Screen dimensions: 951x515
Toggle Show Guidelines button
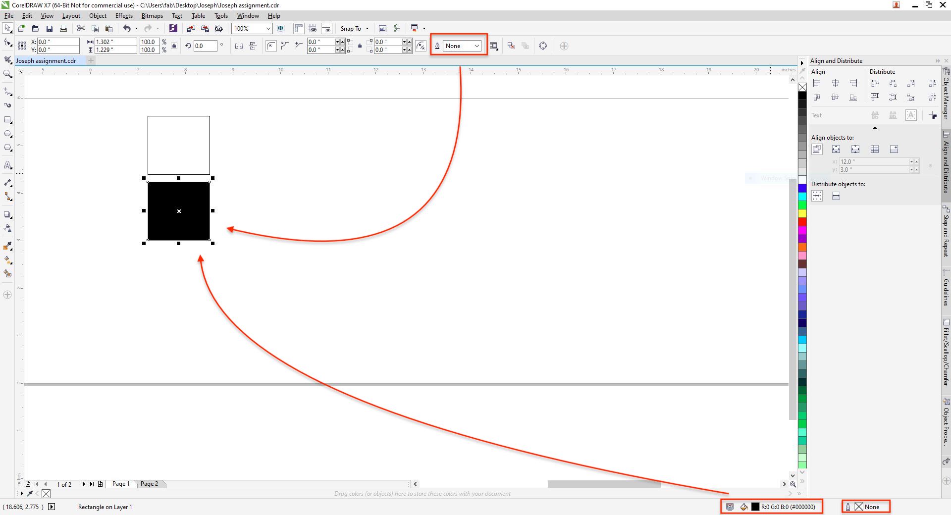point(326,29)
